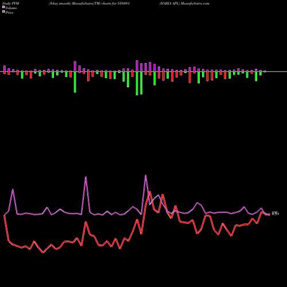Click the Price legend label

pos(9,13)
